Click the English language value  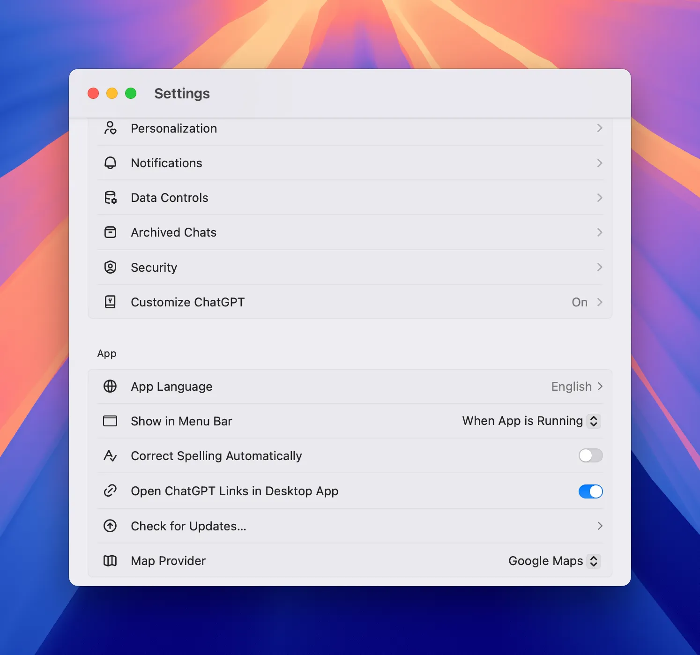571,387
